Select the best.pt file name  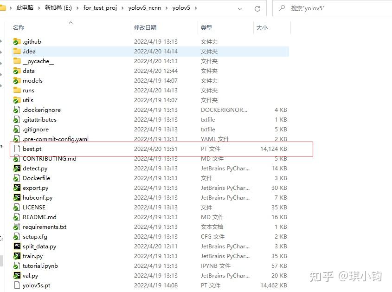pos(32,149)
